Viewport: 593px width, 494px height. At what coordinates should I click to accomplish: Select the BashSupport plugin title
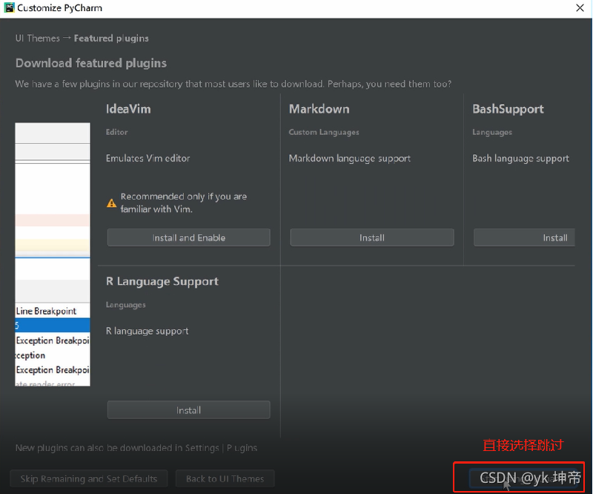click(x=508, y=109)
